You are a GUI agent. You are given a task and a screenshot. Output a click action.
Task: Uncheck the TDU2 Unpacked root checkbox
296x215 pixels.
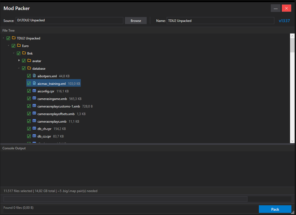coord(8,38)
